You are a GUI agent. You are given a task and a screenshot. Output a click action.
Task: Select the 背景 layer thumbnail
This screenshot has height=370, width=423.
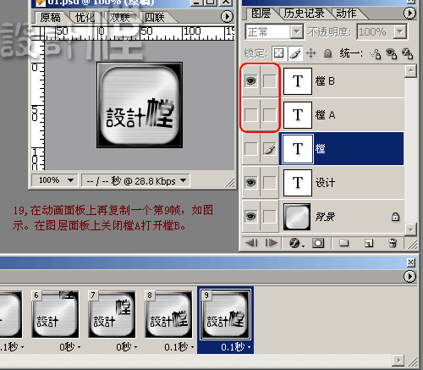click(x=297, y=217)
